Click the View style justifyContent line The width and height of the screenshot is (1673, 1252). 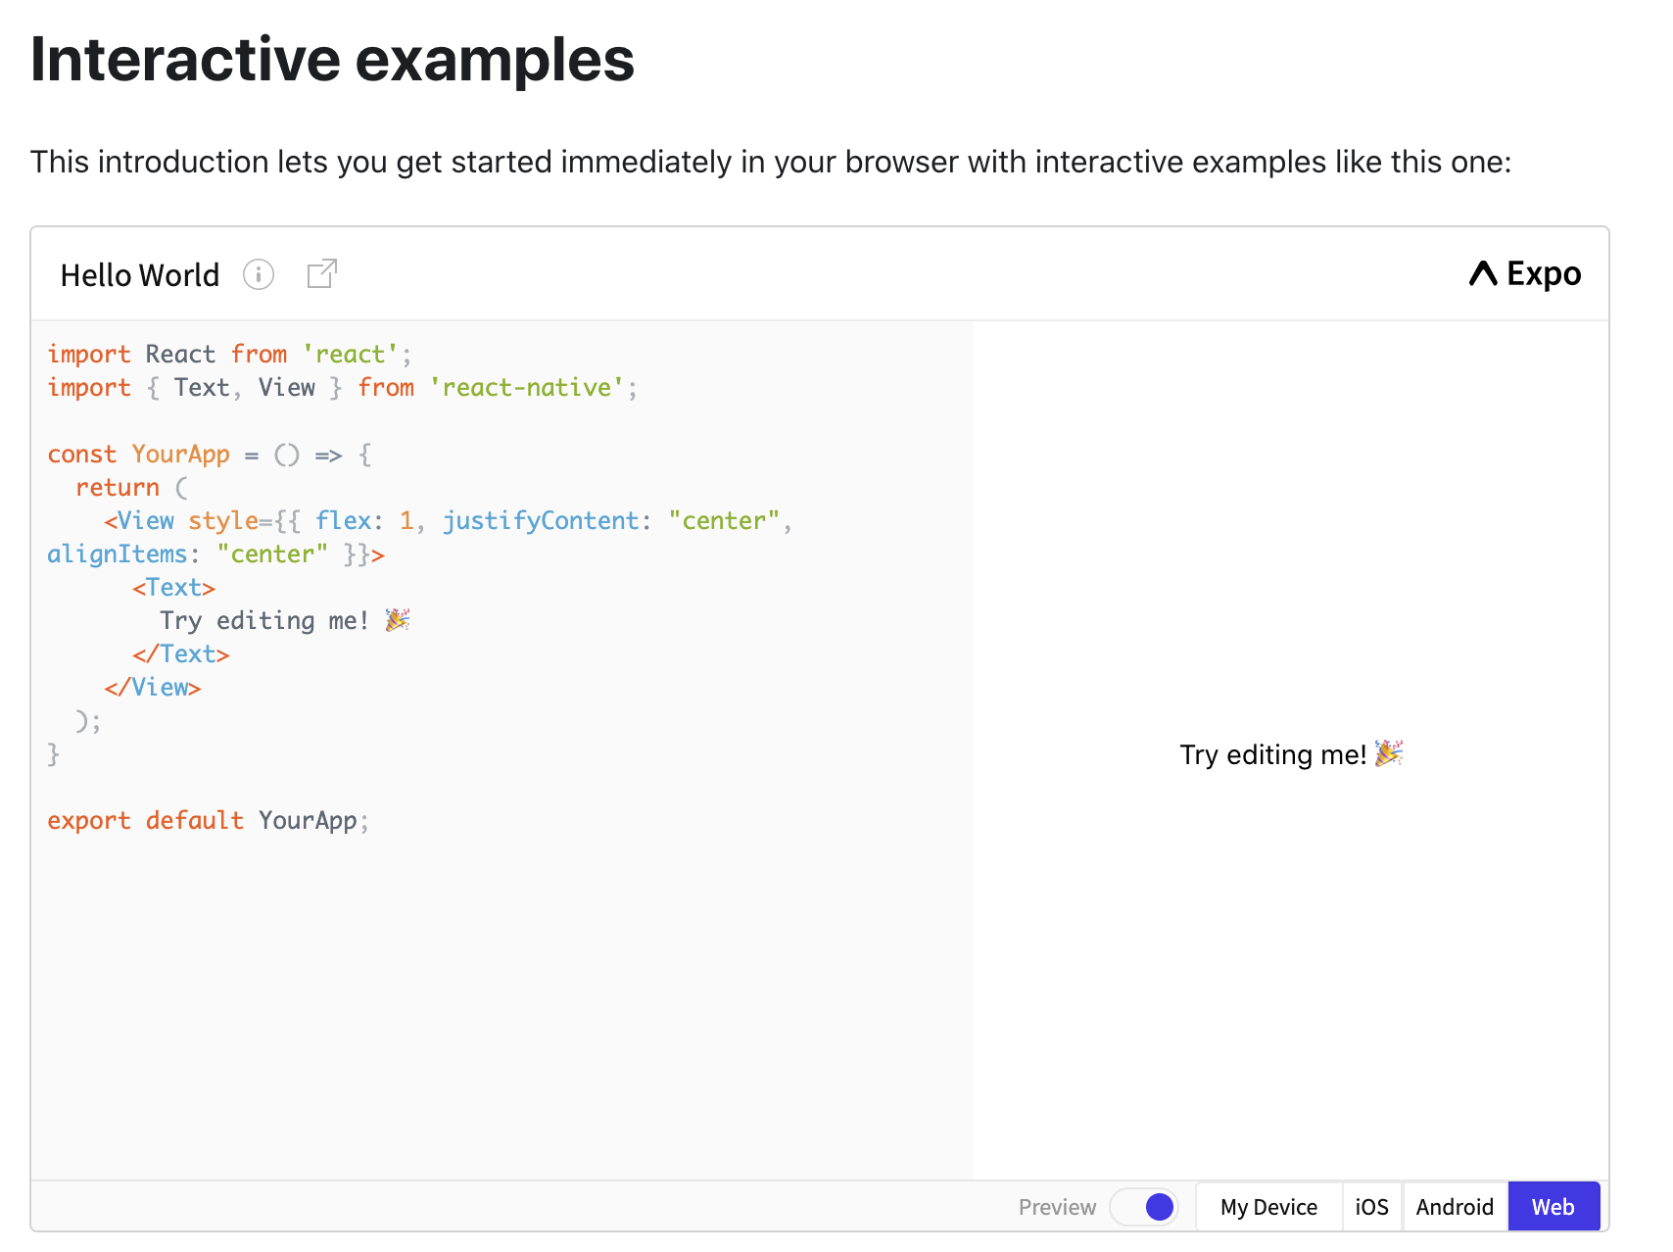coord(448,520)
